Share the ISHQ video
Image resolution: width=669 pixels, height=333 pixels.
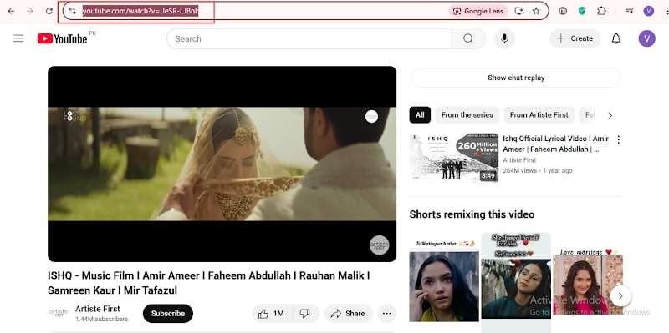348,314
